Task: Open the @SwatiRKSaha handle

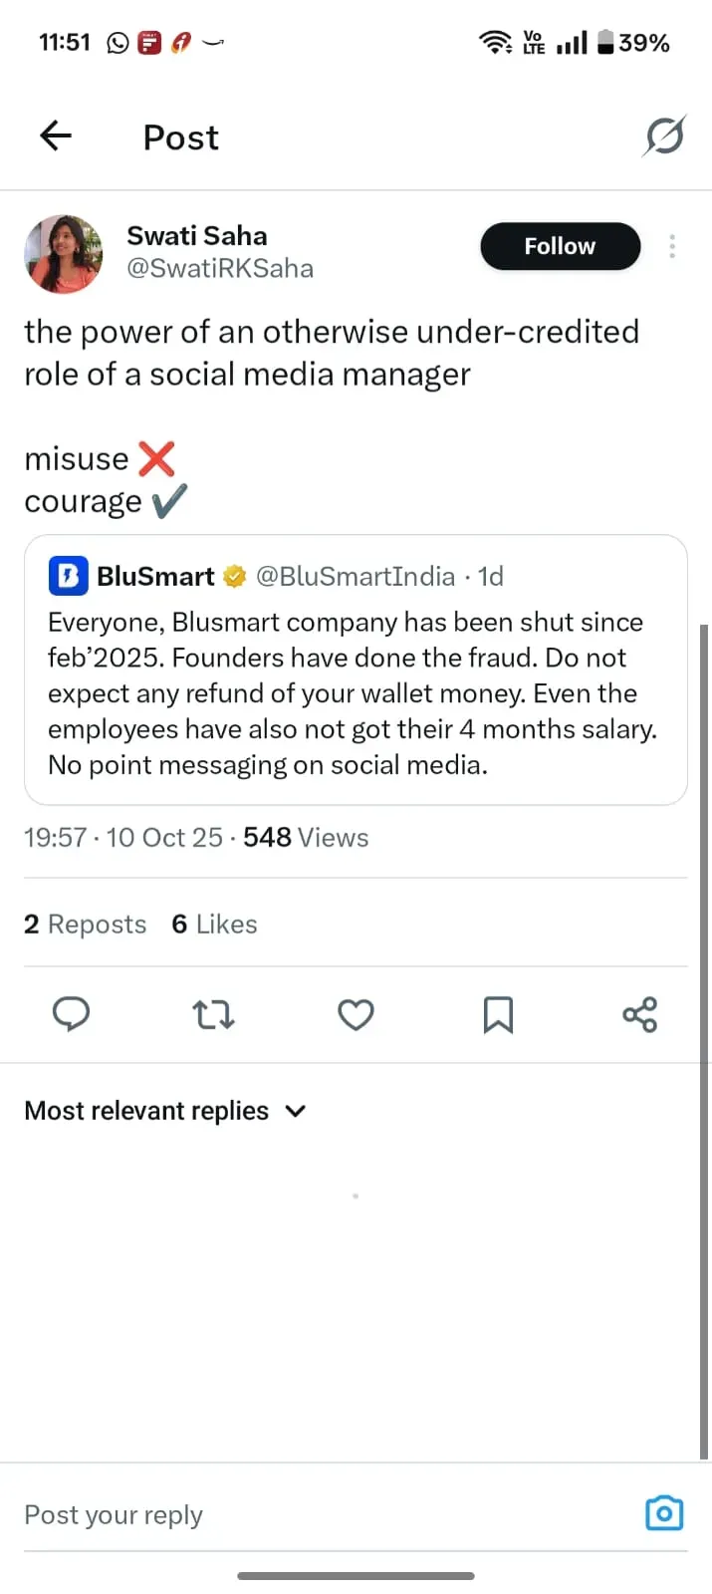Action: 220,268
